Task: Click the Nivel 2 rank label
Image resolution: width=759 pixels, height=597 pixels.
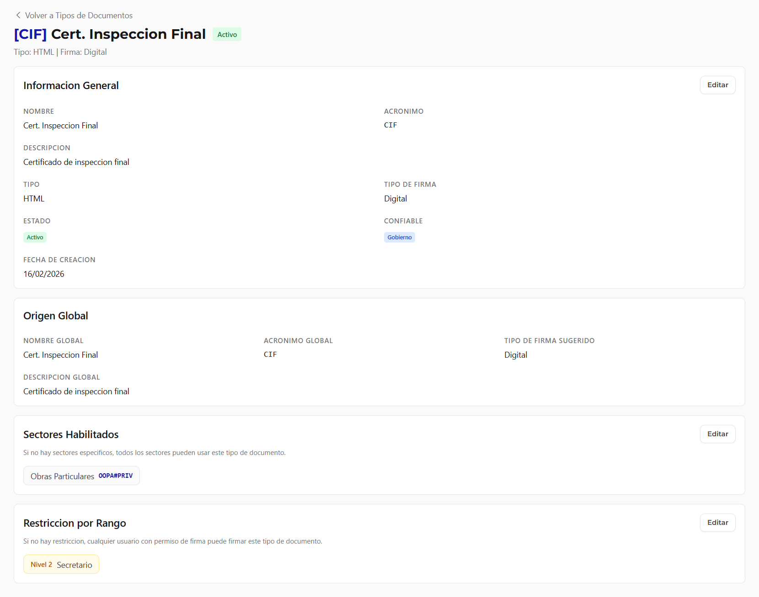Action: 41,565
